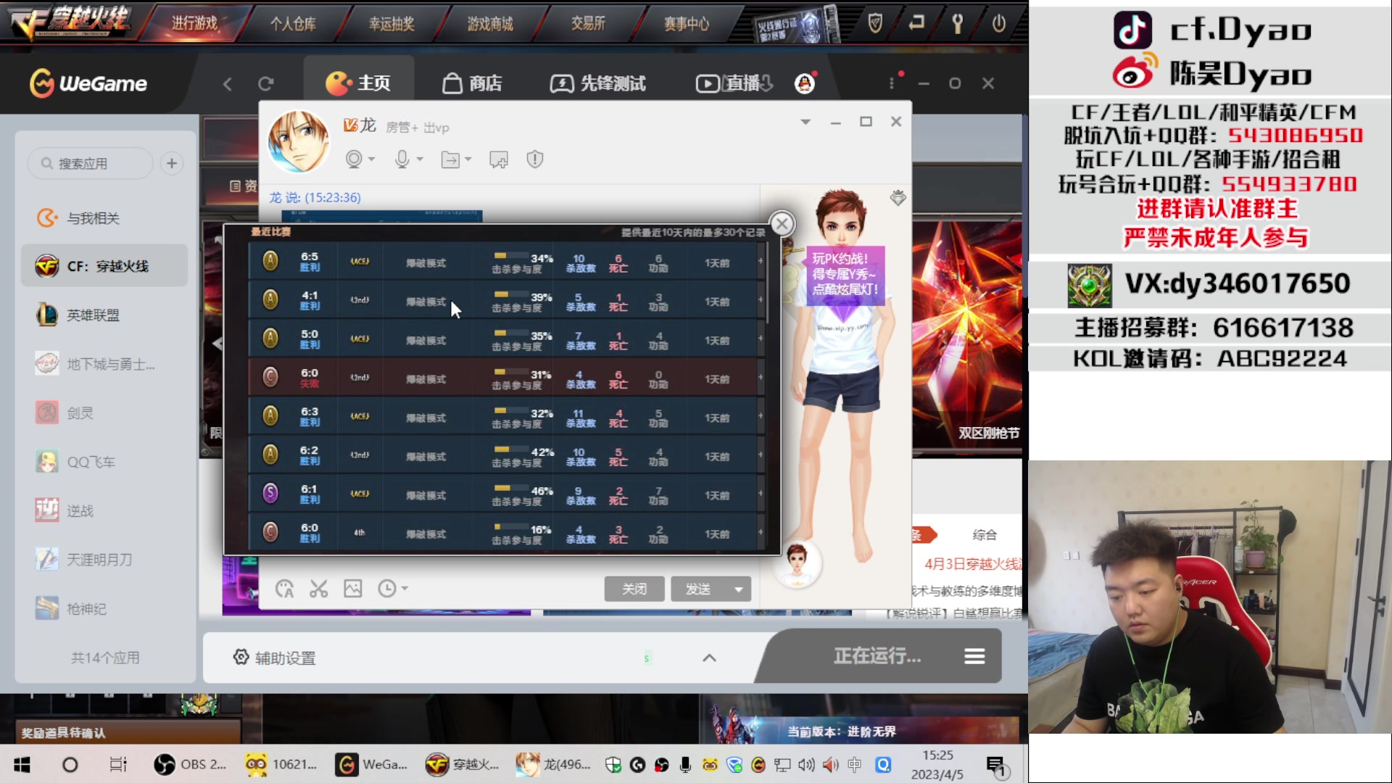
Task: Click the 发送 button
Action: 698,589
